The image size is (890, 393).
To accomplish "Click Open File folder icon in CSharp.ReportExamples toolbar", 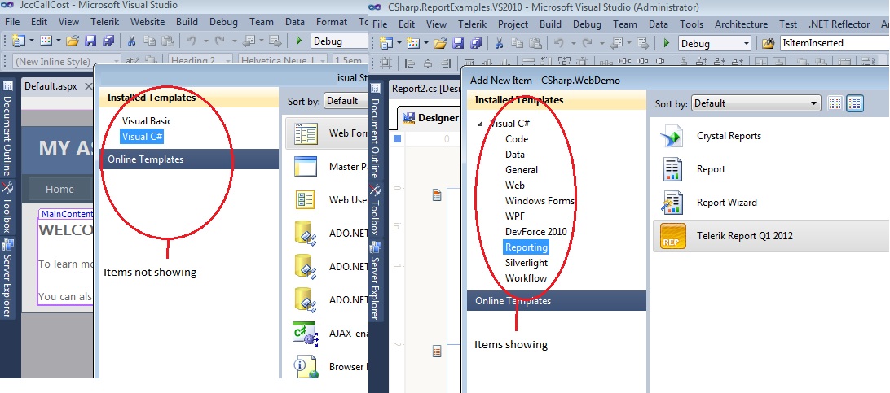I will (440, 44).
